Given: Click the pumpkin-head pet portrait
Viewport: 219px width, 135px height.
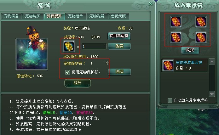Looking at the screenshot, I should click(32, 54).
